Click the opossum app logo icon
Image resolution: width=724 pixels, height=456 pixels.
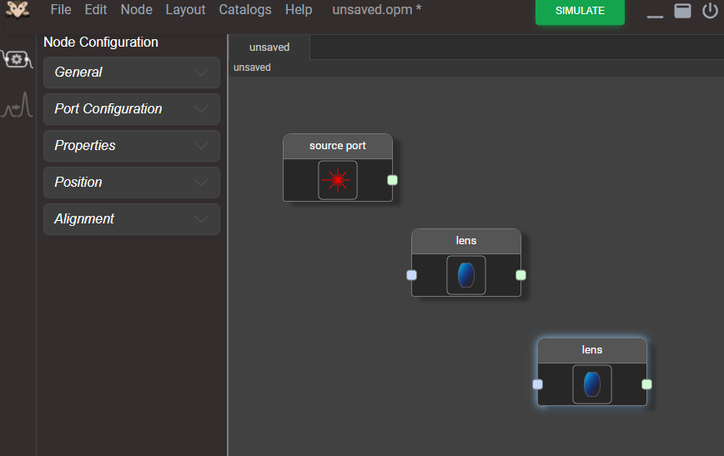pos(18,10)
